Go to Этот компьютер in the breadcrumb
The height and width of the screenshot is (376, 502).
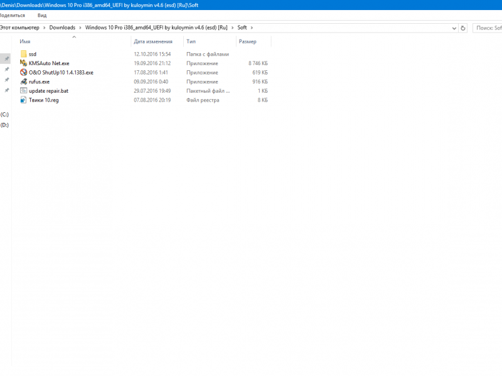point(19,28)
